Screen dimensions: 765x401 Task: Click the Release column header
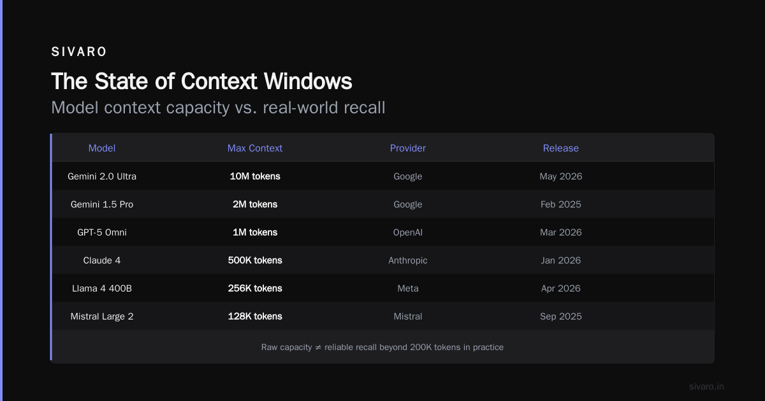561,148
